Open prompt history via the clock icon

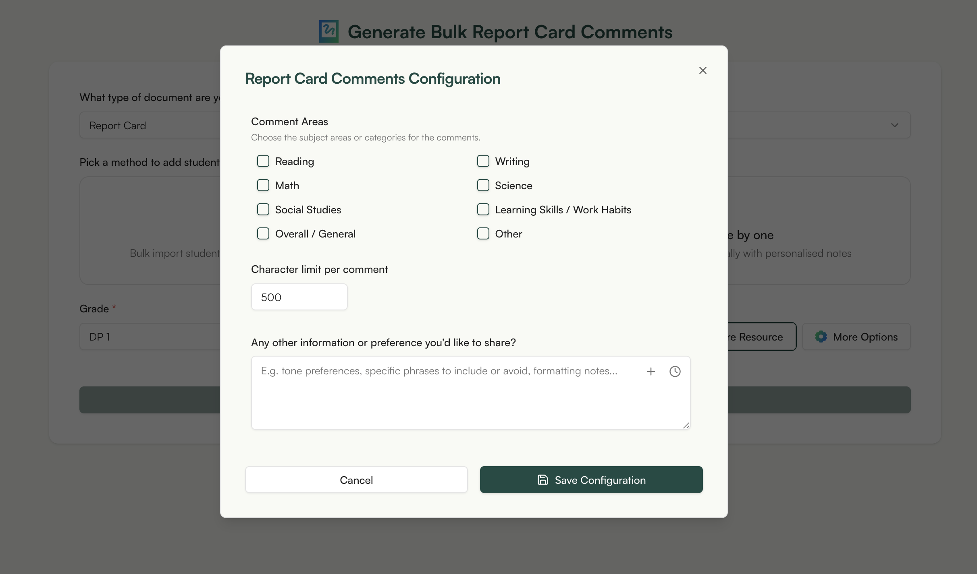[675, 372]
